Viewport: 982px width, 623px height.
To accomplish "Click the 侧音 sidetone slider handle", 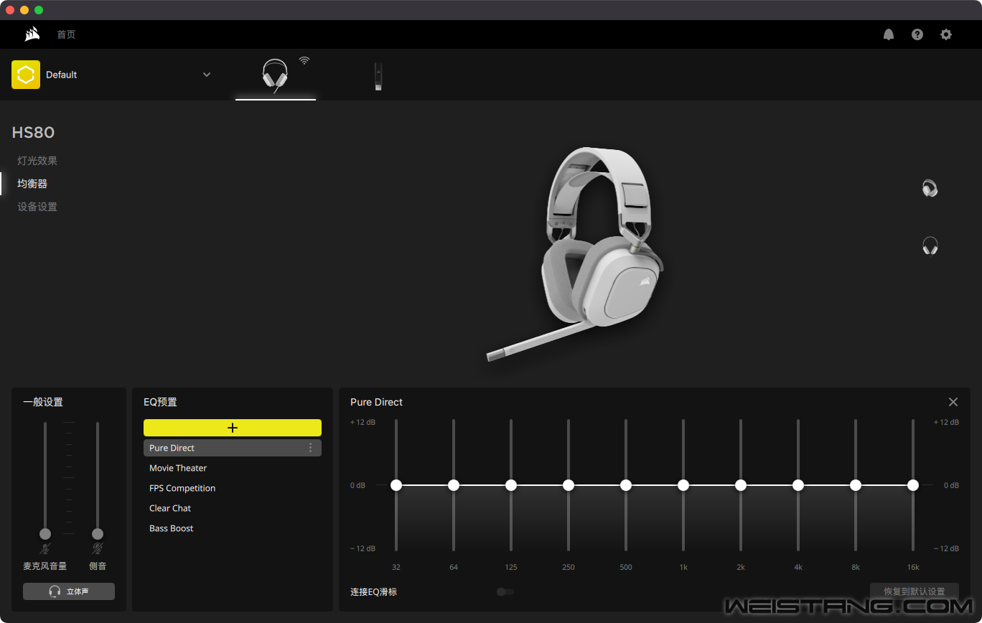I will (98, 534).
